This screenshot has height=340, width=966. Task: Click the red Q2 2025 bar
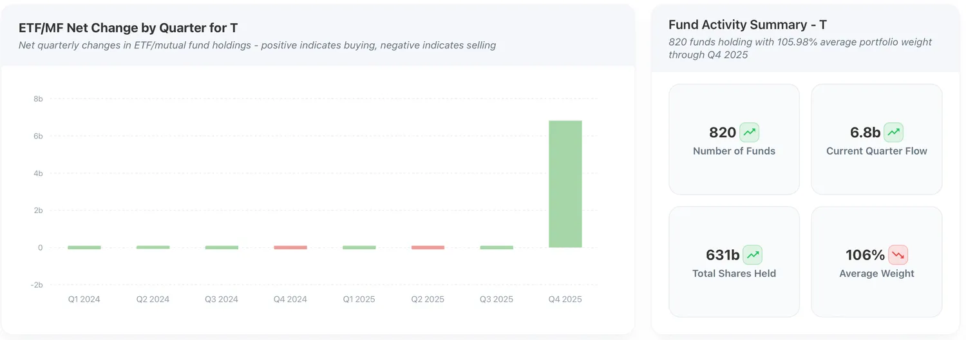(x=428, y=247)
